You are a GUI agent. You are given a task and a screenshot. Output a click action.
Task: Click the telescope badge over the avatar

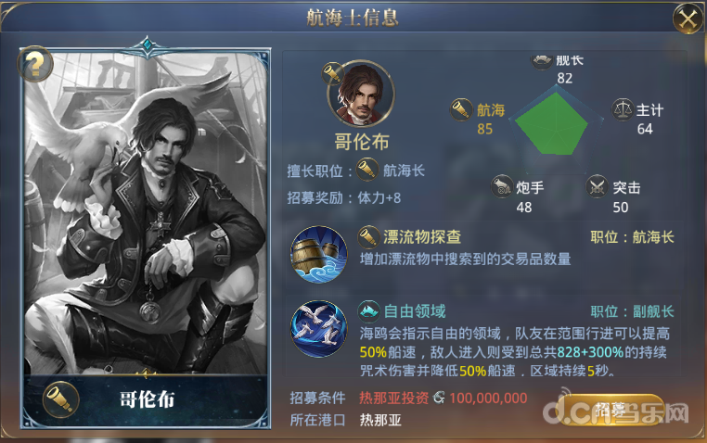coord(333,74)
